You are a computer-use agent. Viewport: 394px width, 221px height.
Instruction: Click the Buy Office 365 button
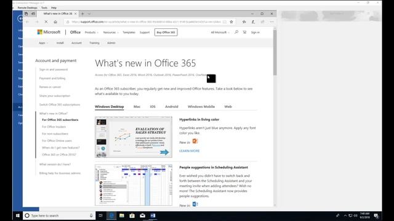166,33
